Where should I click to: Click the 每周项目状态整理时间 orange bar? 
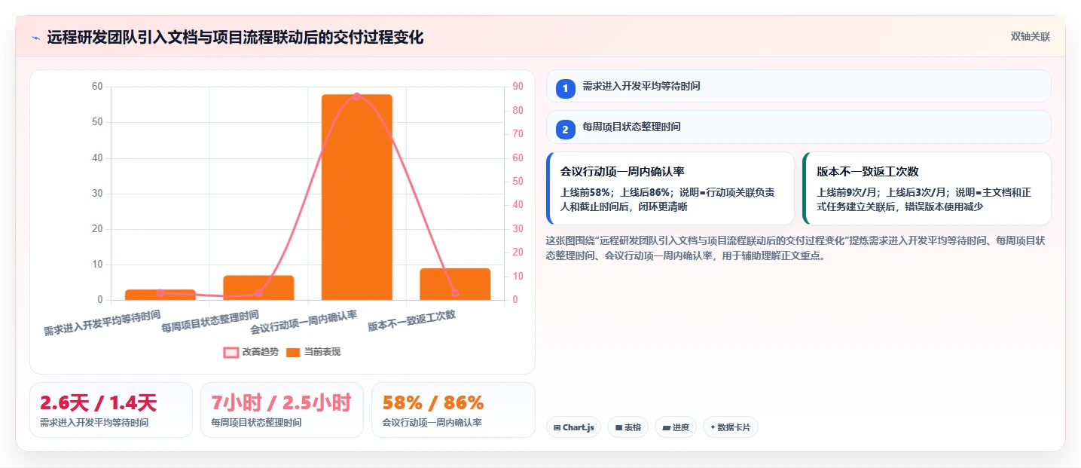pyautogui.click(x=258, y=288)
